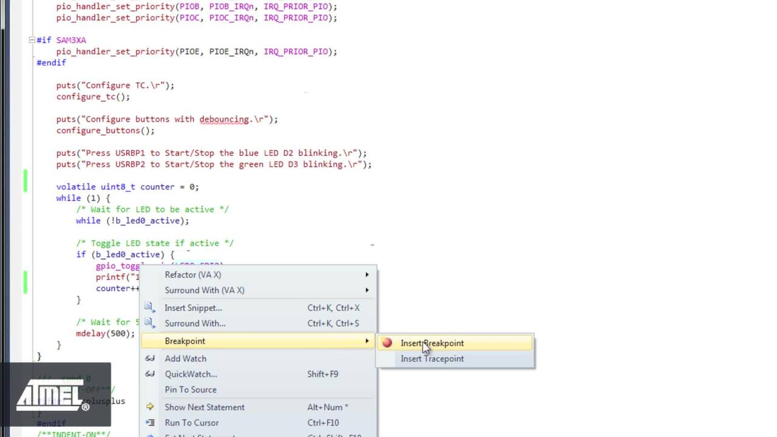Image resolution: width=777 pixels, height=437 pixels.
Task: Expand the Breakpoint submenu arrow
Action: pos(367,340)
